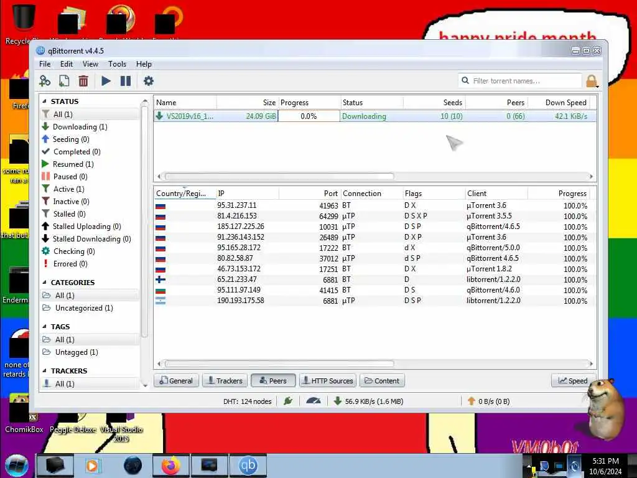The height and width of the screenshot is (478, 637).
Task: Click the torrent's 0.0% progress bar
Action: click(x=309, y=116)
